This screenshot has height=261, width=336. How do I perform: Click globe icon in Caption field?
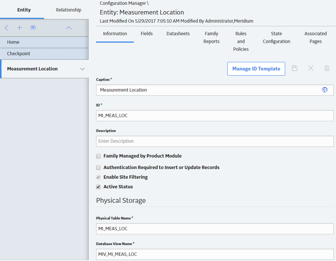click(325, 90)
